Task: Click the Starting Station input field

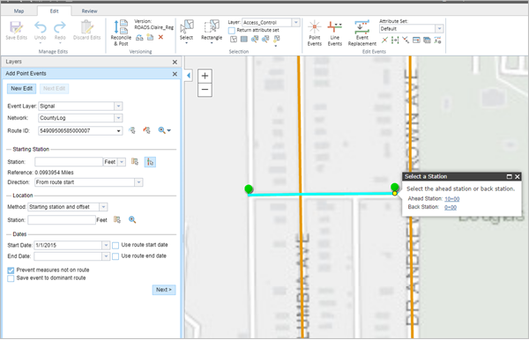Action: [x=69, y=162]
